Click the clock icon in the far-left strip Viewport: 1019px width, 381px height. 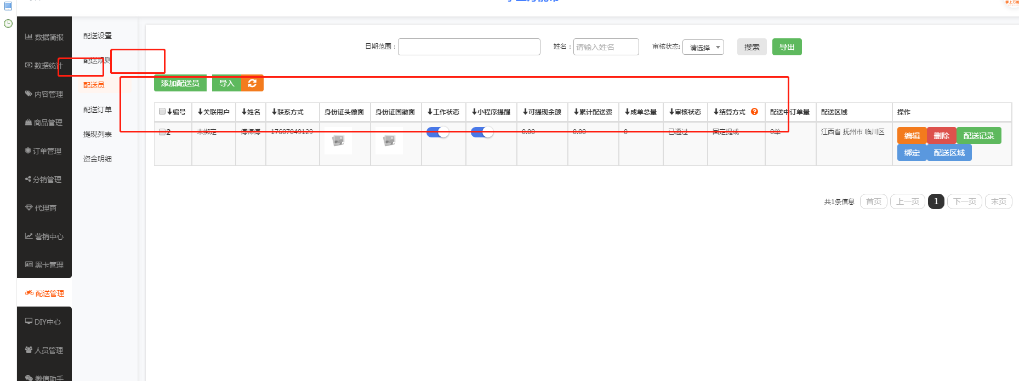[8, 24]
